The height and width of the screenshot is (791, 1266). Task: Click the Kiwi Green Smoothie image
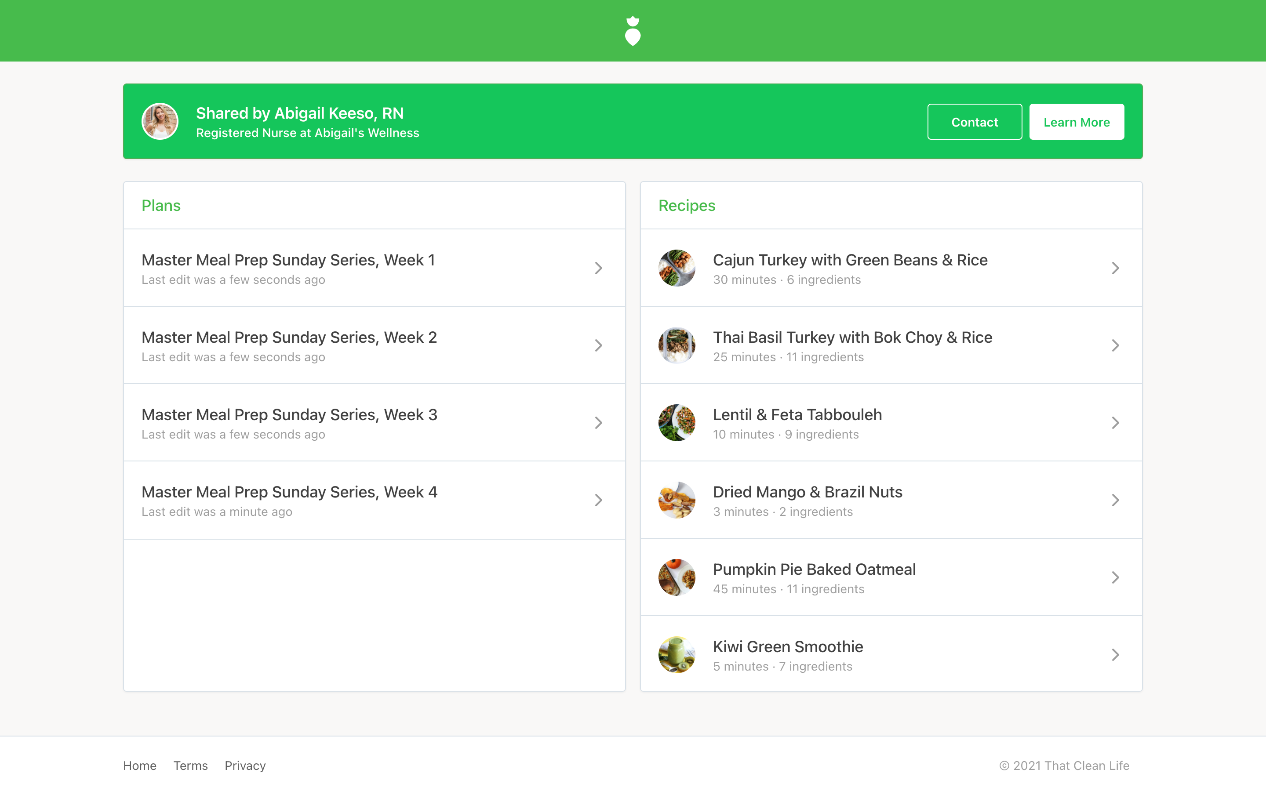click(677, 654)
